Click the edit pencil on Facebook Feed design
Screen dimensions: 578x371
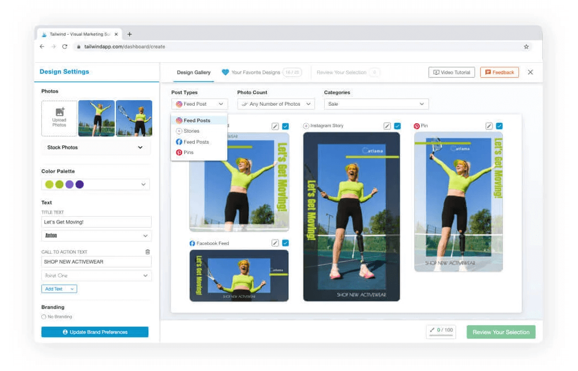click(x=275, y=243)
